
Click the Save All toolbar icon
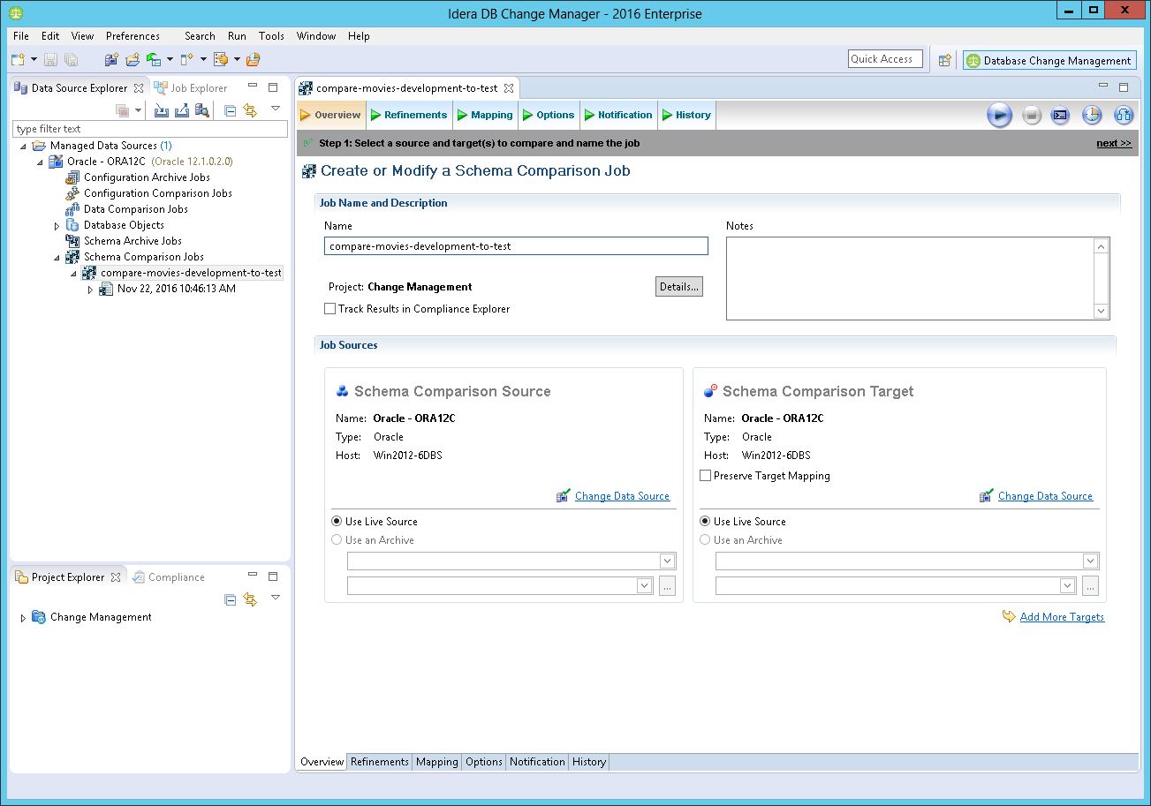(72, 60)
